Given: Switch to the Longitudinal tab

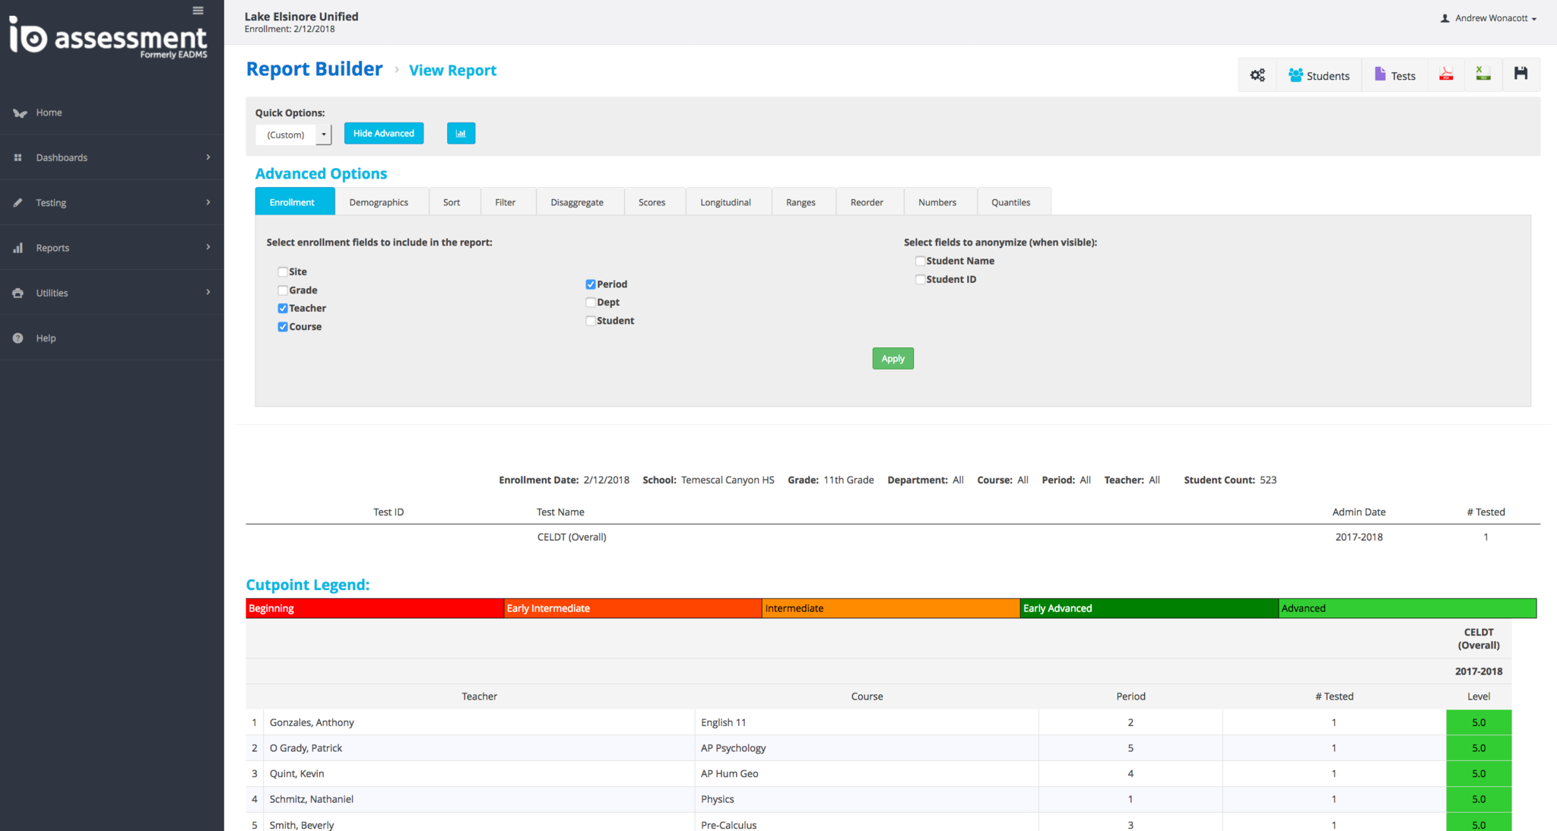Looking at the screenshot, I should tap(725, 203).
